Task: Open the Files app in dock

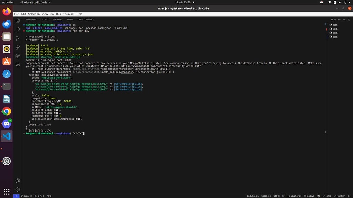Action: coord(7,36)
